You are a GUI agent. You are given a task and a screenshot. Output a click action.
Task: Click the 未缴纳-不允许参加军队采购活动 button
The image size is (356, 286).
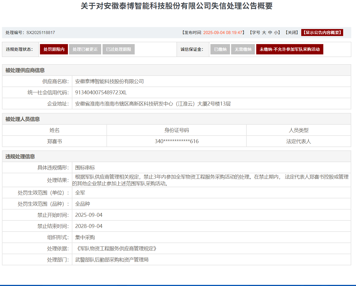coord(290,49)
